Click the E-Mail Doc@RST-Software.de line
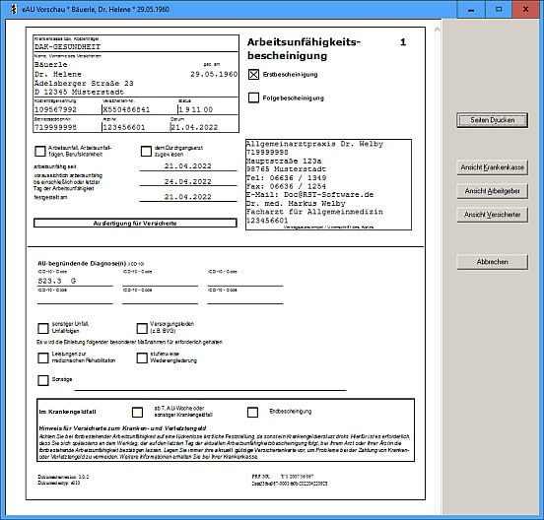The image size is (544, 520). coord(309,195)
